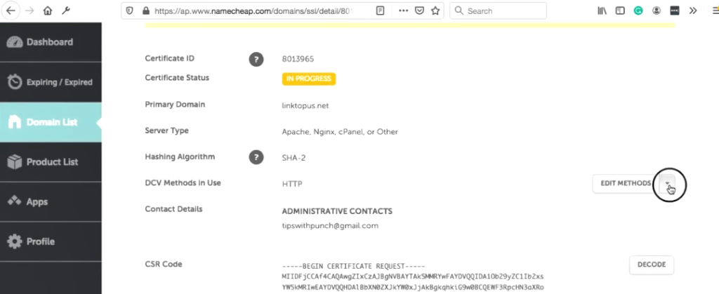The width and height of the screenshot is (719, 294).
Task: Click the Firefox home icon
Action: 48,11
